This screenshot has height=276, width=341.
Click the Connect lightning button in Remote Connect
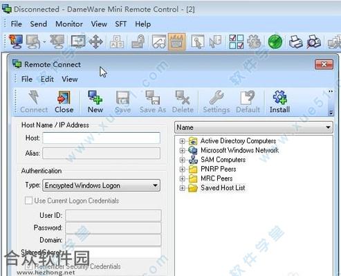(x=34, y=102)
